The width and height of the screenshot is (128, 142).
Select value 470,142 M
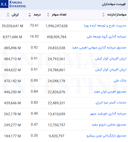[12, 81]
